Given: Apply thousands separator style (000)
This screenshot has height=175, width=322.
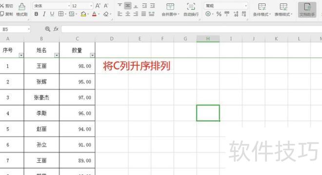Looking at the screenshot, I should click(227, 14).
